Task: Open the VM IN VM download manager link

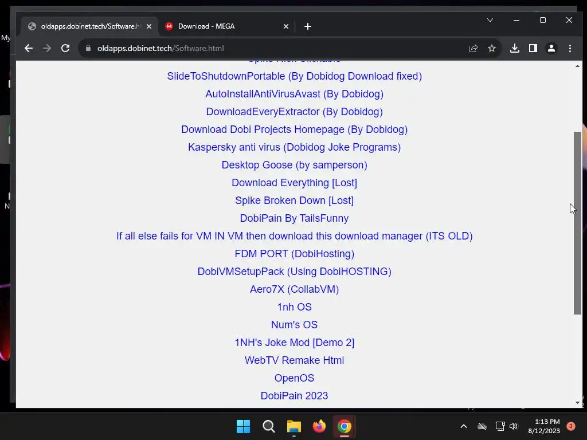Action: pyautogui.click(x=294, y=236)
